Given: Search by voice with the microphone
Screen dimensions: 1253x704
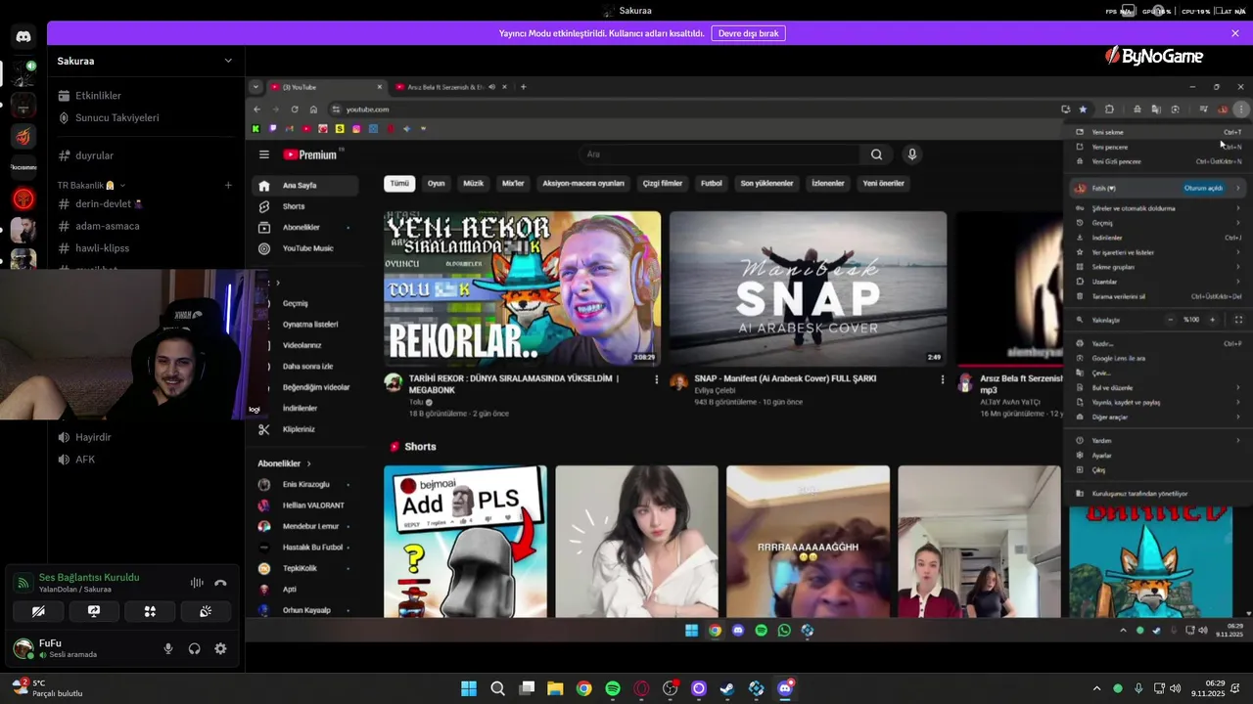Looking at the screenshot, I should pyautogui.click(x=911, y=154).
